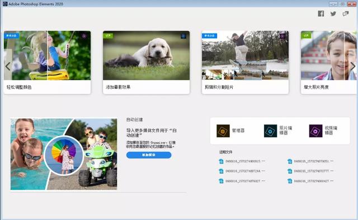Close the Photoshop Elements 2020 window
358x220 pixels.
[352, 4]
